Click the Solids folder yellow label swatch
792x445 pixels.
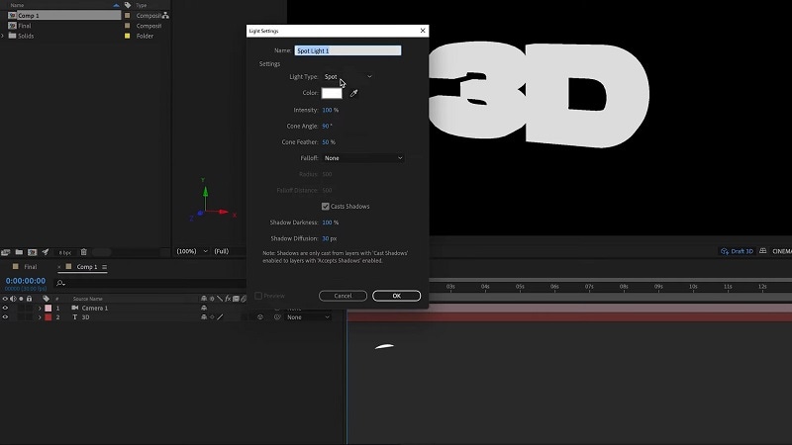click(x=128, y=36)
